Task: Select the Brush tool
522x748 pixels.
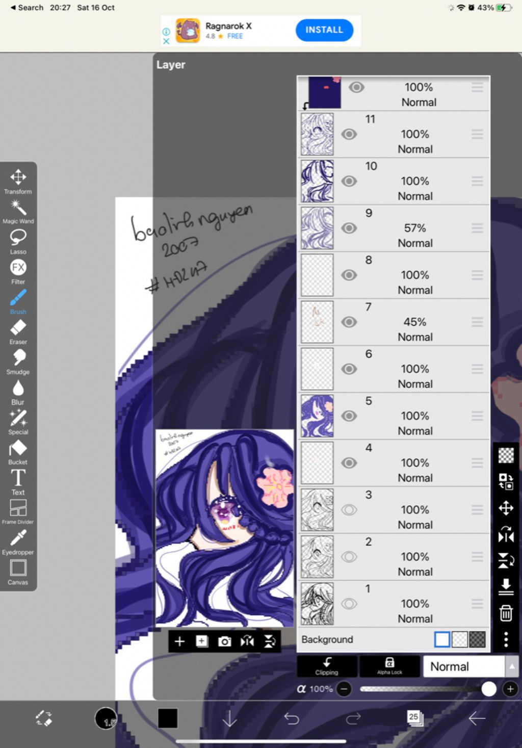Action: [18, 302]
